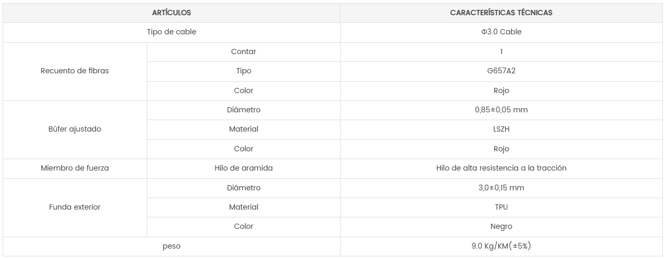Select the Recuento de fibras cell
Screen dimensions: 666x259
(x=75, y=71)
